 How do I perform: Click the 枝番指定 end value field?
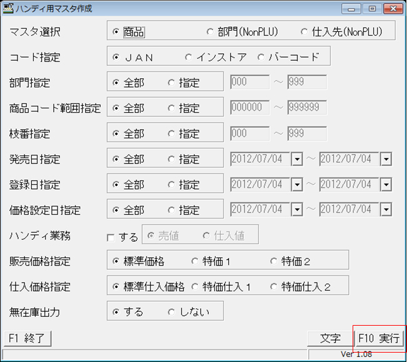pyautogui.click(x=306, y=133)
